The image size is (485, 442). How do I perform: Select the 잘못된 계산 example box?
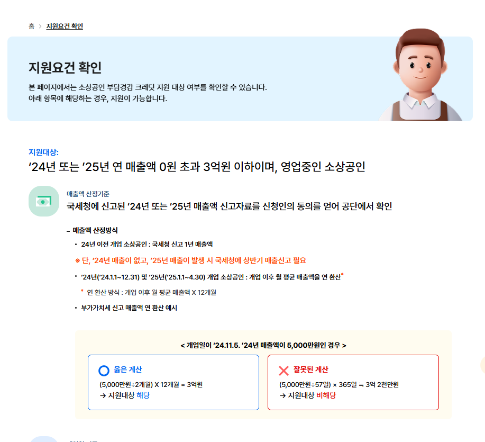[x=353, y=383]
